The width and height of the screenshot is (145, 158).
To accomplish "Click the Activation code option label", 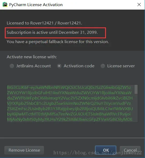I will tap(79, 66).
